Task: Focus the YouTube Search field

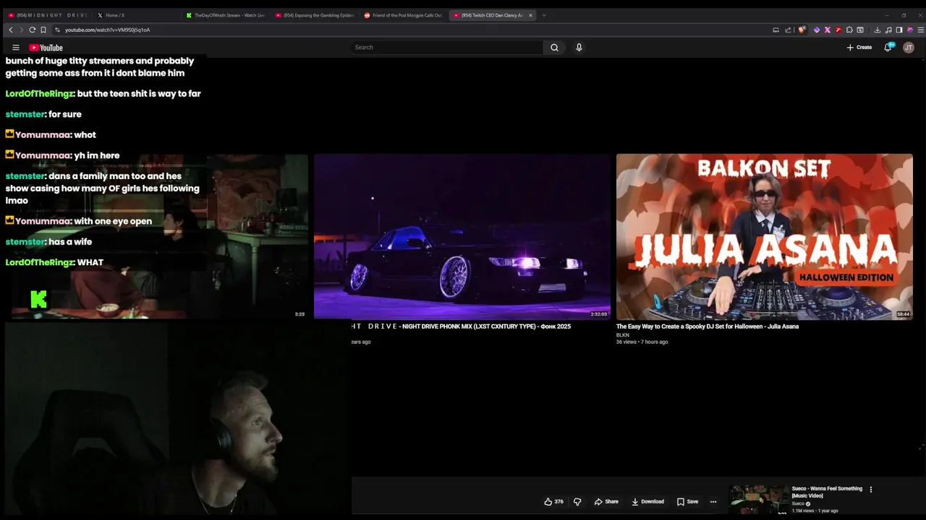Action: pyautogui.click(x=447, y=48)
